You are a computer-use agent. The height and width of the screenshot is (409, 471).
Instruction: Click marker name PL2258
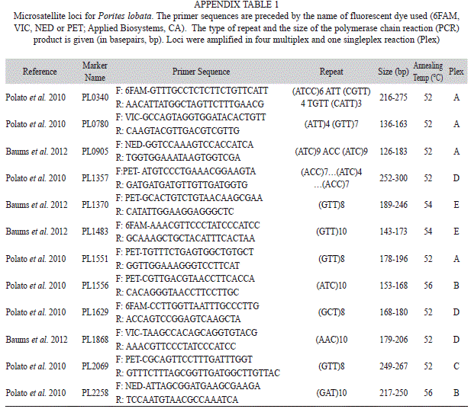point(95,393)
